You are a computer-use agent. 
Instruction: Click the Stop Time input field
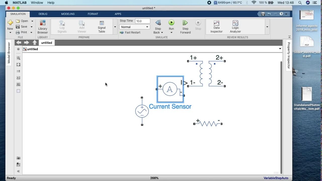143,21
